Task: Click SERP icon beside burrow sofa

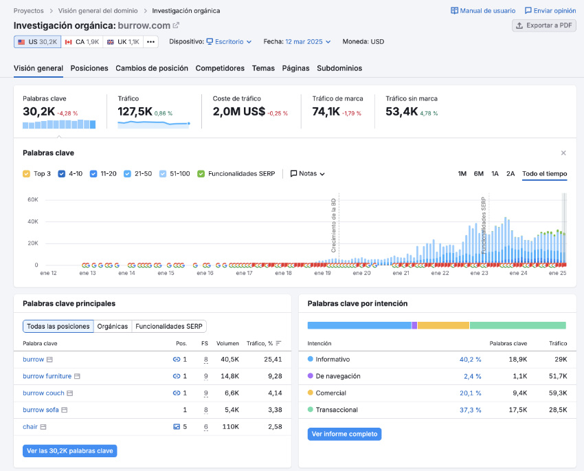Action: [65, 410]
